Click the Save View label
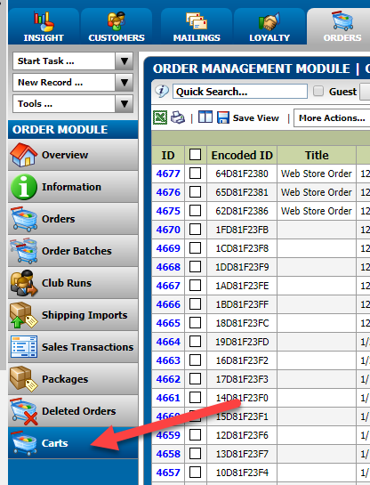The height and width of the screenshot is (485, 370). coord(256,117)
